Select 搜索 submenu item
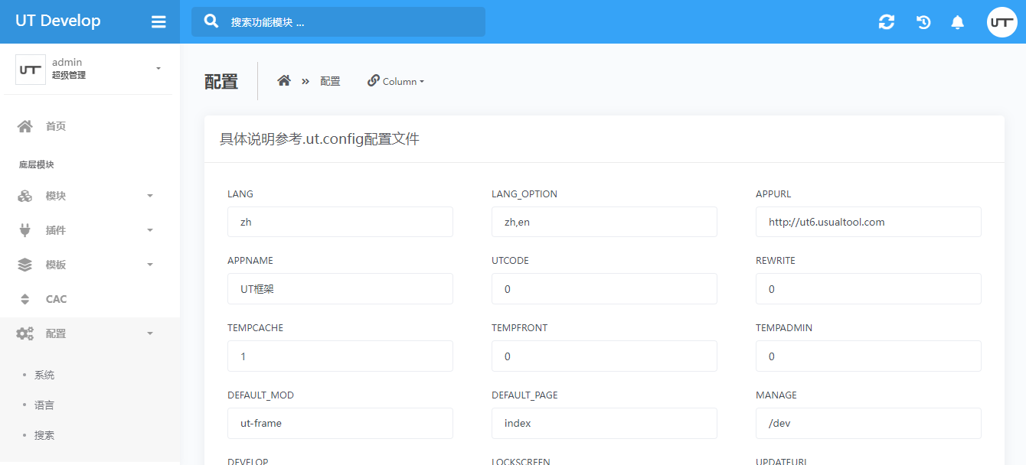1026x465 pixels. (44, 434)
